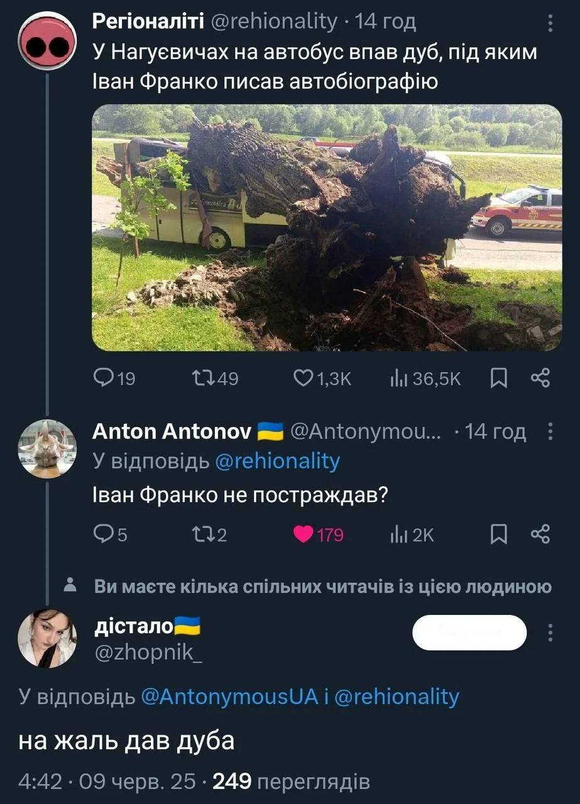
Task: Unlike Anton Antonov's reply
Action: 305,535
